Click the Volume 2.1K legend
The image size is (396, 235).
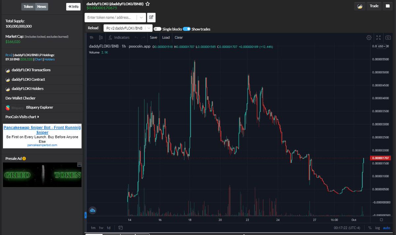(x=99, y=52)
